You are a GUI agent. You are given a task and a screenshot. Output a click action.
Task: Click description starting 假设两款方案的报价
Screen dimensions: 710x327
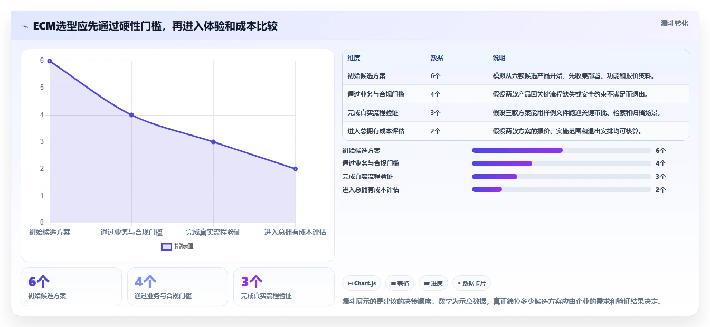tap(567, 131)
